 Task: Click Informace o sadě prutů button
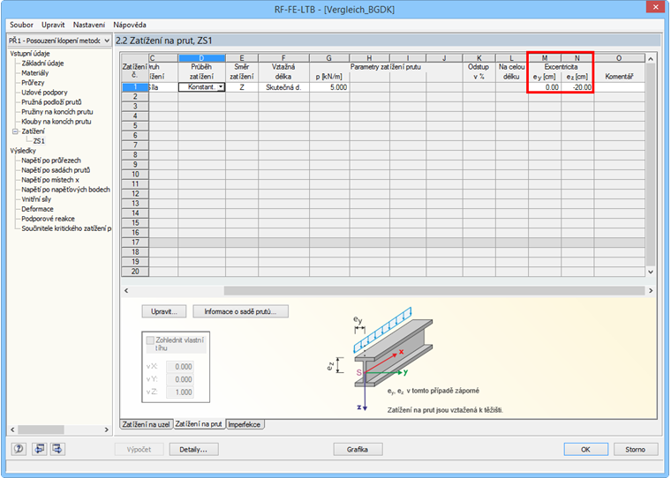click(240, 311)
